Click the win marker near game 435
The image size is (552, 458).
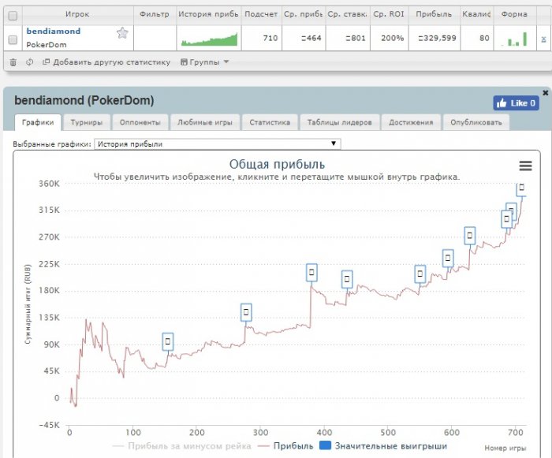347,279
